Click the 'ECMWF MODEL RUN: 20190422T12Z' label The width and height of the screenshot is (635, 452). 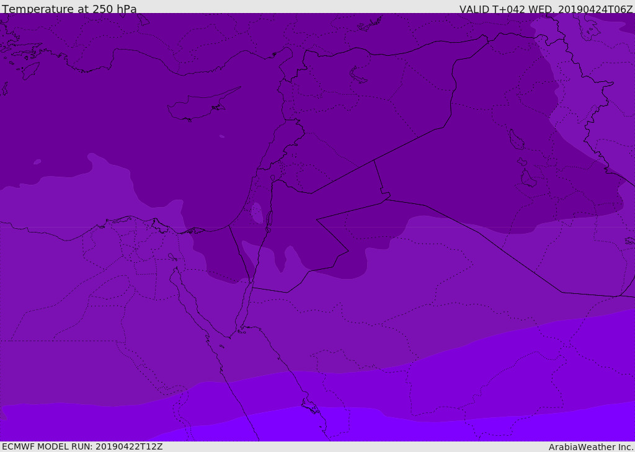click(82, 446)
